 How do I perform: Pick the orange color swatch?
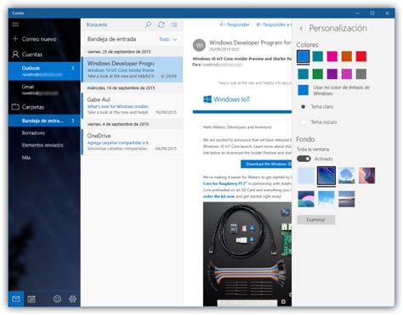coord(347,56)
